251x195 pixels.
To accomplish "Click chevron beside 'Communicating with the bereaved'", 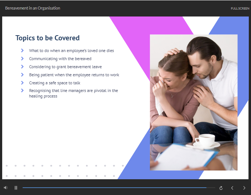I will pos(22,59).
